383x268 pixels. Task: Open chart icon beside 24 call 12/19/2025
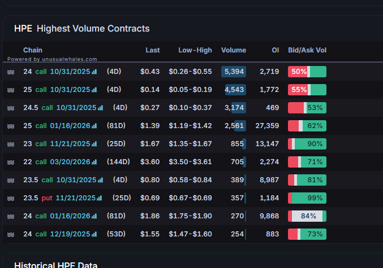click(94, 234)
